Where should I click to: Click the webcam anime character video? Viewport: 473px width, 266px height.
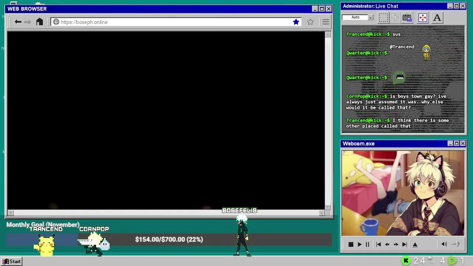coord(403,193)
